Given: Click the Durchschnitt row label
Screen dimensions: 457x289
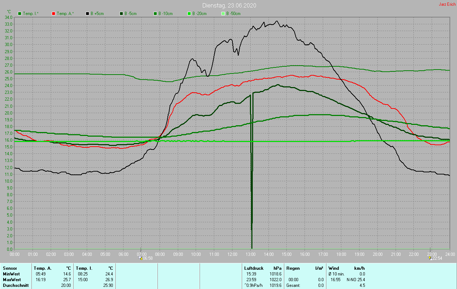Looking at the screenshot, I should pyautogui.click(x=16, y=285).
